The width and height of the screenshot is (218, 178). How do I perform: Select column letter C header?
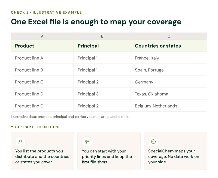169,36
